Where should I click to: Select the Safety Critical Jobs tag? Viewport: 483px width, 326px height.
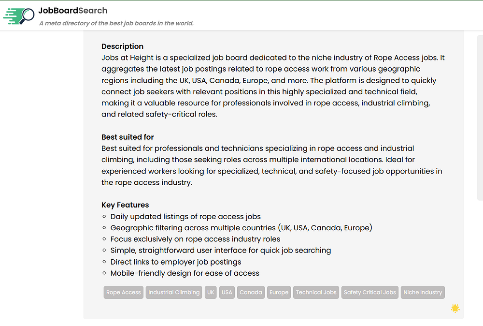click(x=370, y=292)
